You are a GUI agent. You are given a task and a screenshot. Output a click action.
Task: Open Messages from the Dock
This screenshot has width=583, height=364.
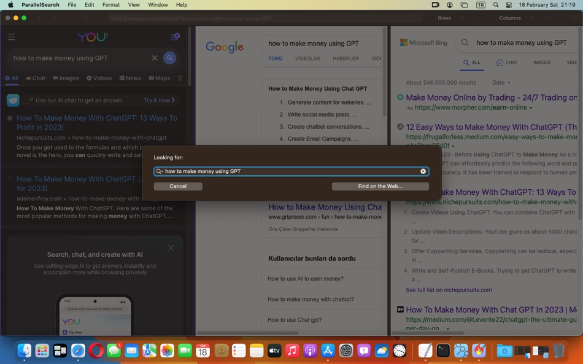pyautogui.click(x=114, y=351)
